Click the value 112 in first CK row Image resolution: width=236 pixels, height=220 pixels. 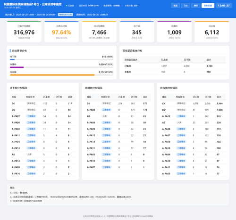tap(45, 104)
